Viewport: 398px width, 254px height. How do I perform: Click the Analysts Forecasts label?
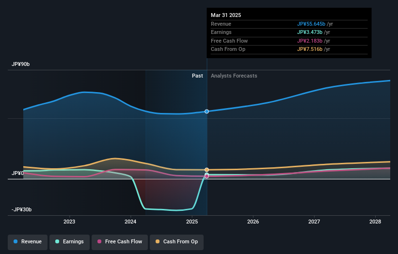coord(234,76)
